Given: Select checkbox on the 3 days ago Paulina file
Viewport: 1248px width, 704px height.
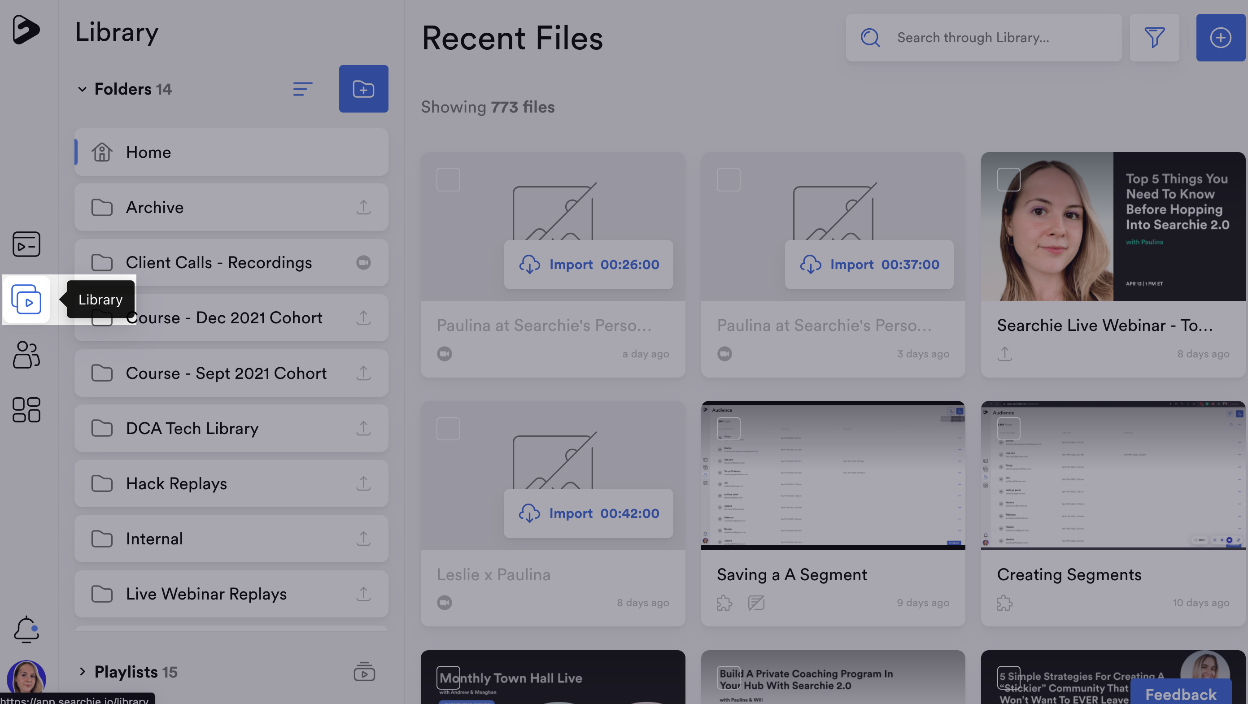Looking at the screenshot, I should coord(729,180).
